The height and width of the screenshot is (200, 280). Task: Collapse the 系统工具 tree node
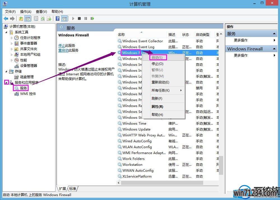tap(6, 32)
